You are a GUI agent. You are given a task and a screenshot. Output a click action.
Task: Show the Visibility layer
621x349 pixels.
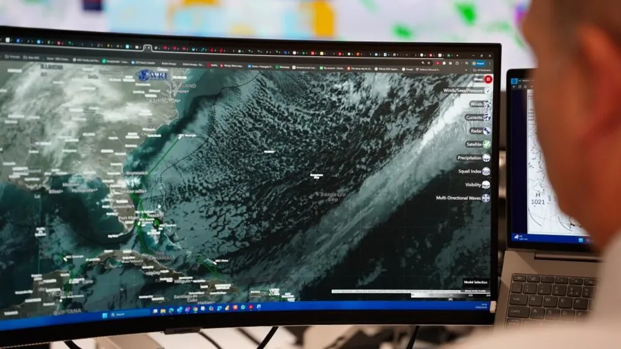486,185
